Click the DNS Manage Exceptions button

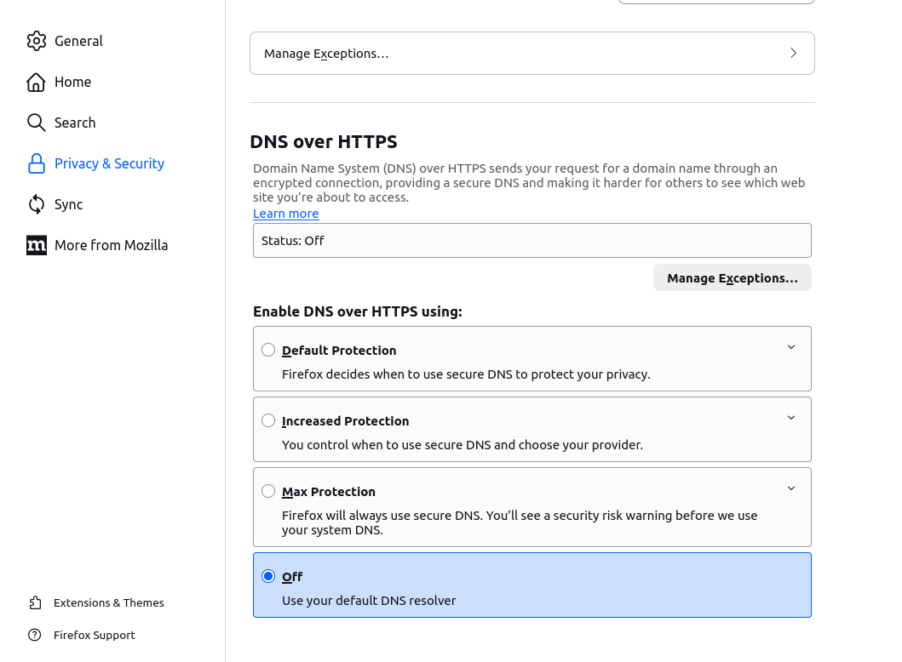coord(732,278)
